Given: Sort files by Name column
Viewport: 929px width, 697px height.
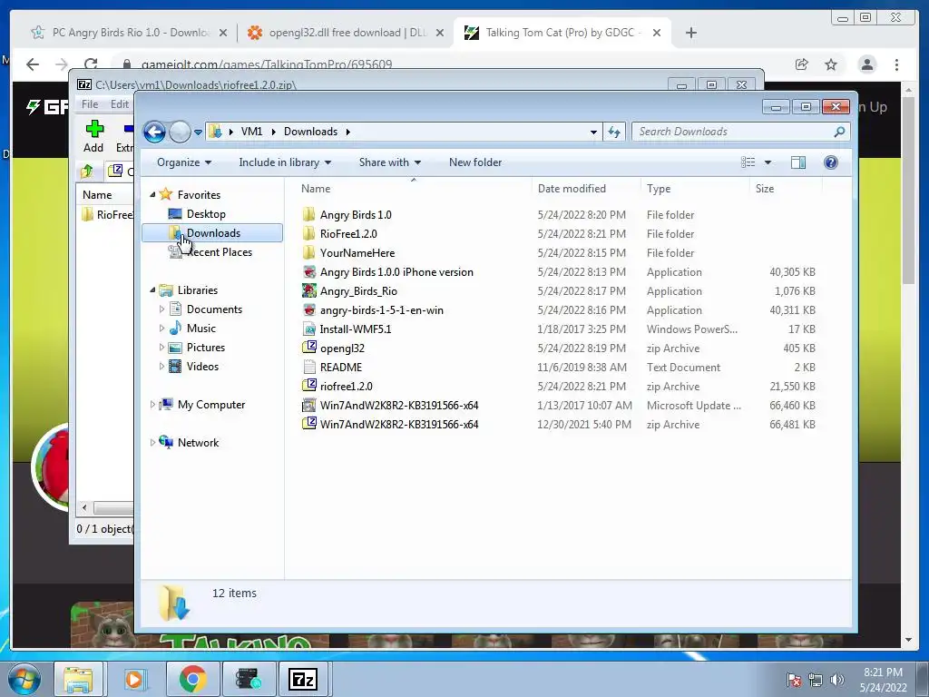Looking at the screenshot, I should [315, 189].
